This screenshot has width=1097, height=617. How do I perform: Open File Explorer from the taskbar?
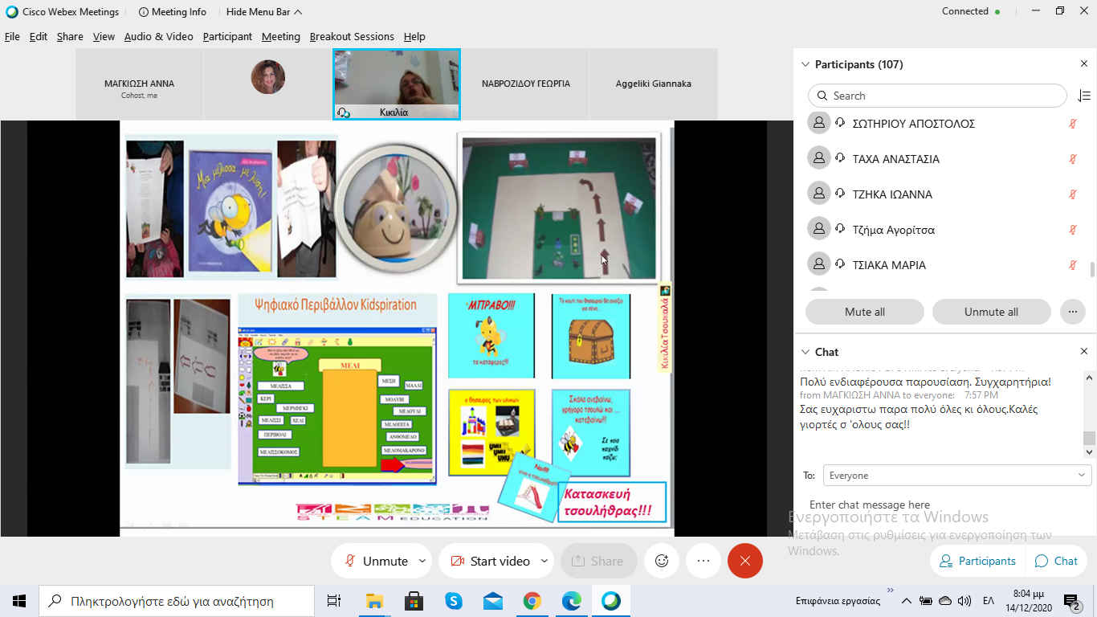pyautogui.click(x=374, y=601)
